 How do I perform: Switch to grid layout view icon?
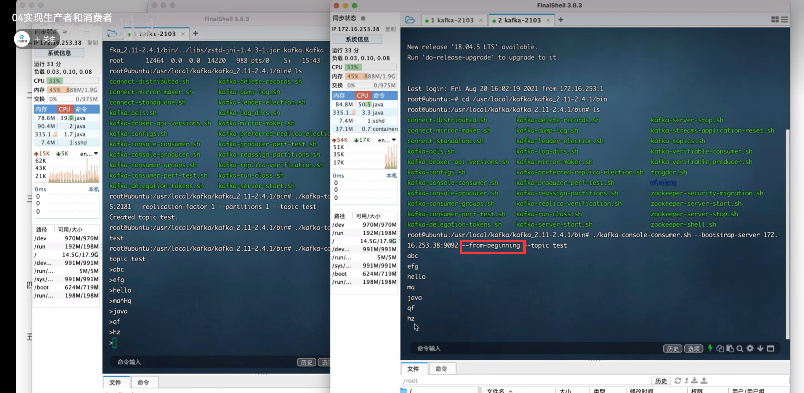pyautogui.click(x=775, y=20)
